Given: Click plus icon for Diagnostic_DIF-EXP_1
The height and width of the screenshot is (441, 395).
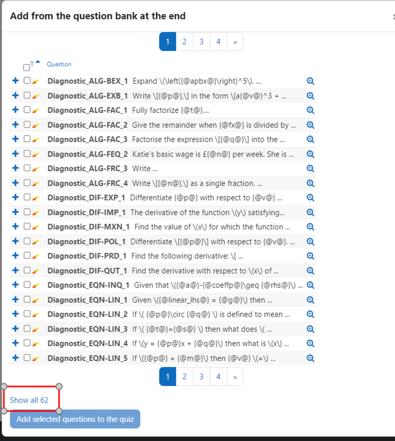Looking at the screenshot, I should [15, 197].
